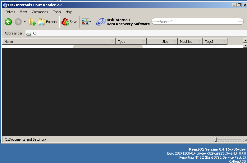Go back with the green arrow button
The width and height of the screenshot is (247, 163).
(x=8, y=22)
